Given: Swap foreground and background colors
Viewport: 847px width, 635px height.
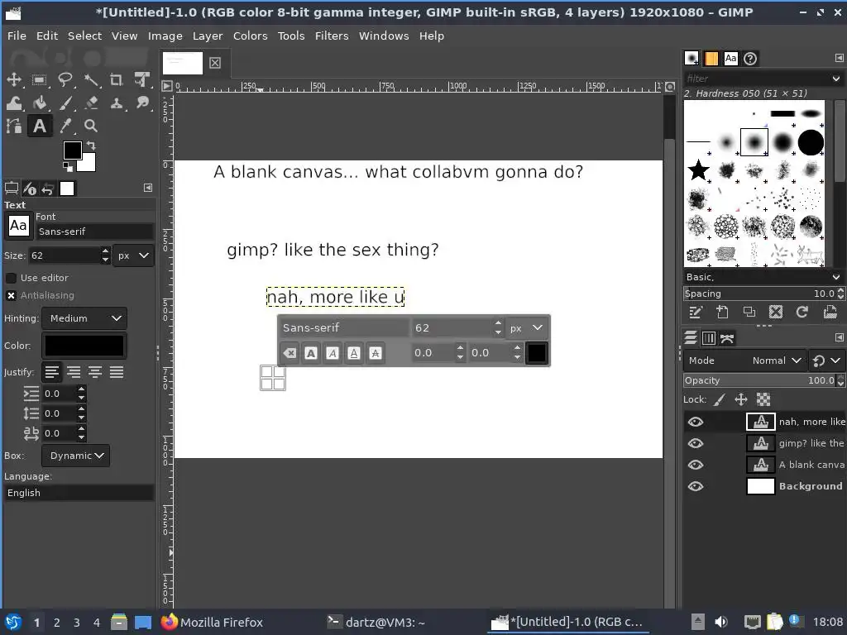Looking at the screenshot, I should point(91,146).
